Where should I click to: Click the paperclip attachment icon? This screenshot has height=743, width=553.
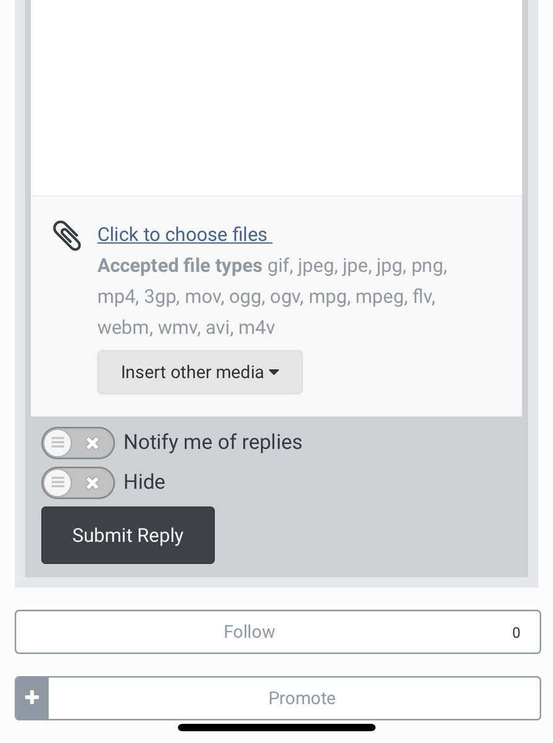(x=67, y=235)
